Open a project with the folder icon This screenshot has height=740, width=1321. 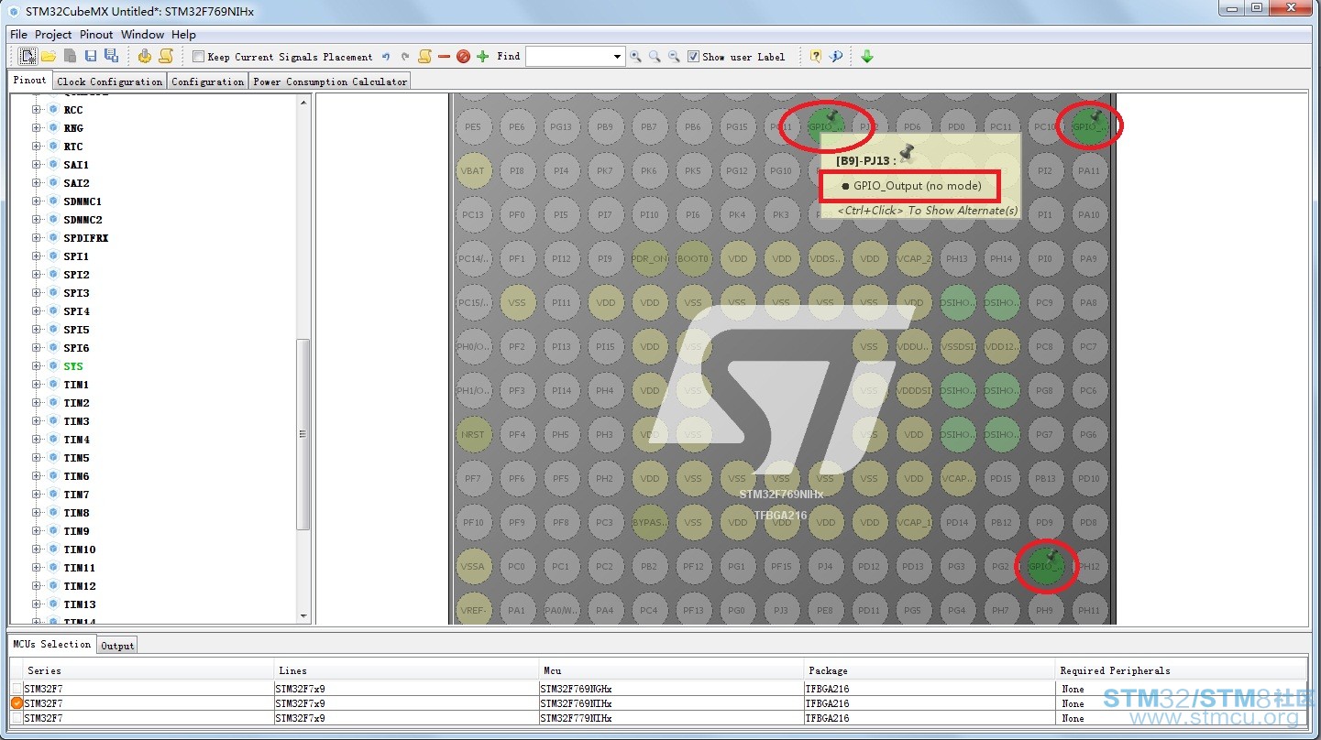click(x=49, y=56)
